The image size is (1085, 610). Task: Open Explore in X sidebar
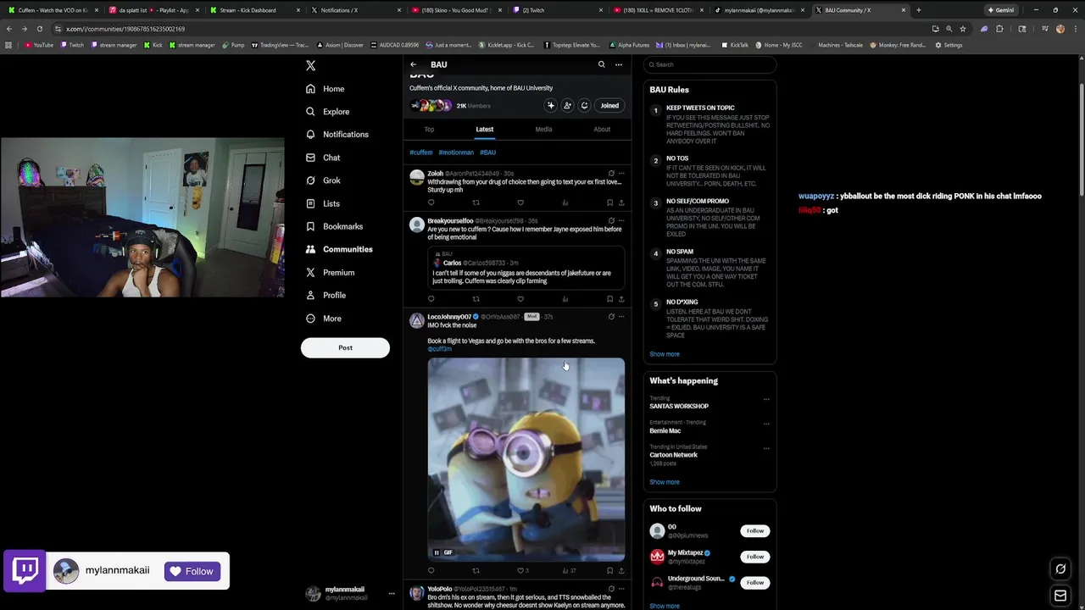click(x=327, y=112)
